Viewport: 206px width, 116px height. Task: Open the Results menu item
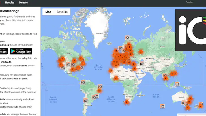pyautogui.click(x=10, y=3)
